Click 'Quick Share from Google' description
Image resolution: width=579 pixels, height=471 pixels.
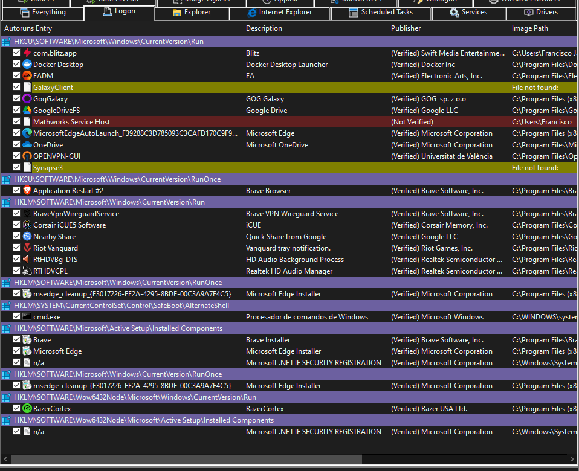(x=286, y=237)
